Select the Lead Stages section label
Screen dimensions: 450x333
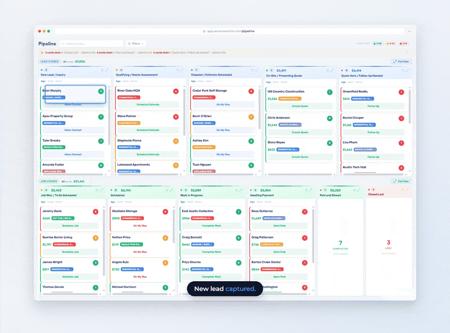49,61
